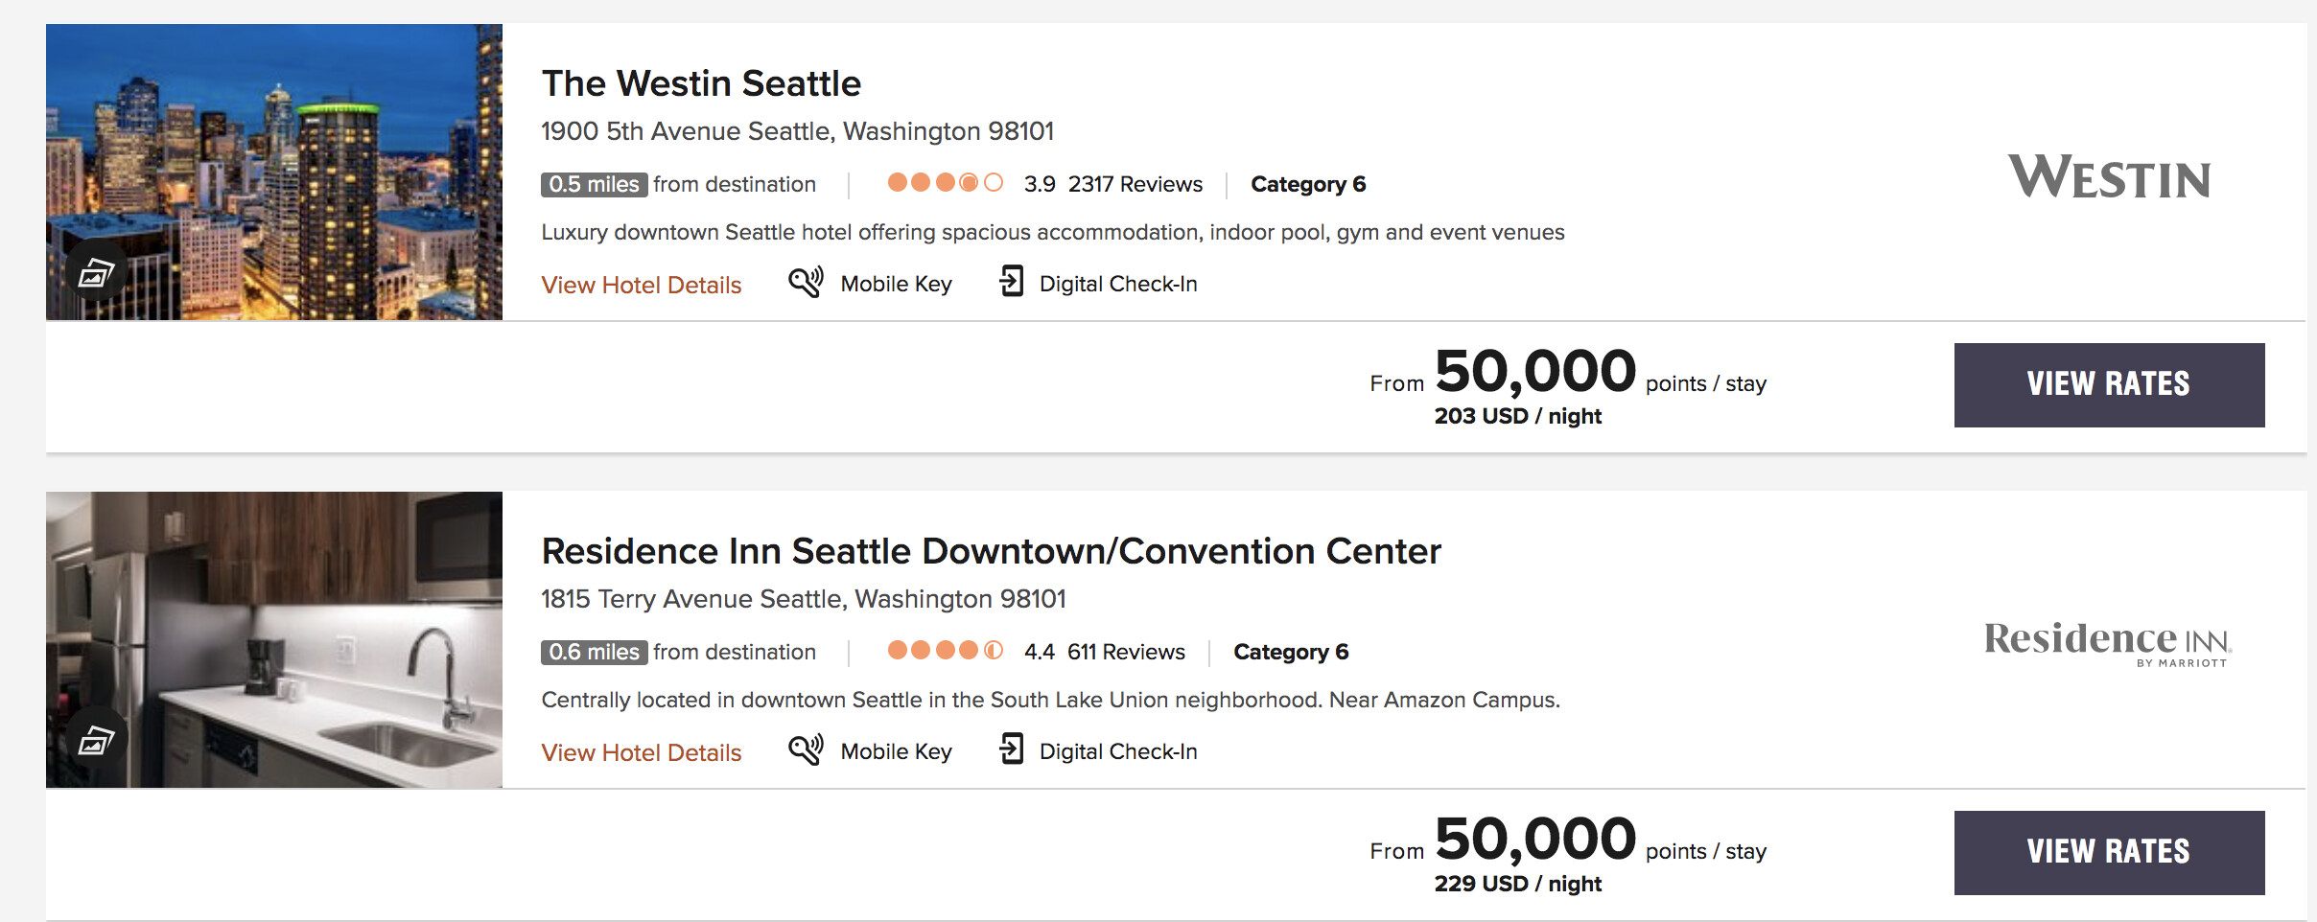Open View Hotel Details for The Westin
Screen dimensions: 2317x922
(641, 285)
